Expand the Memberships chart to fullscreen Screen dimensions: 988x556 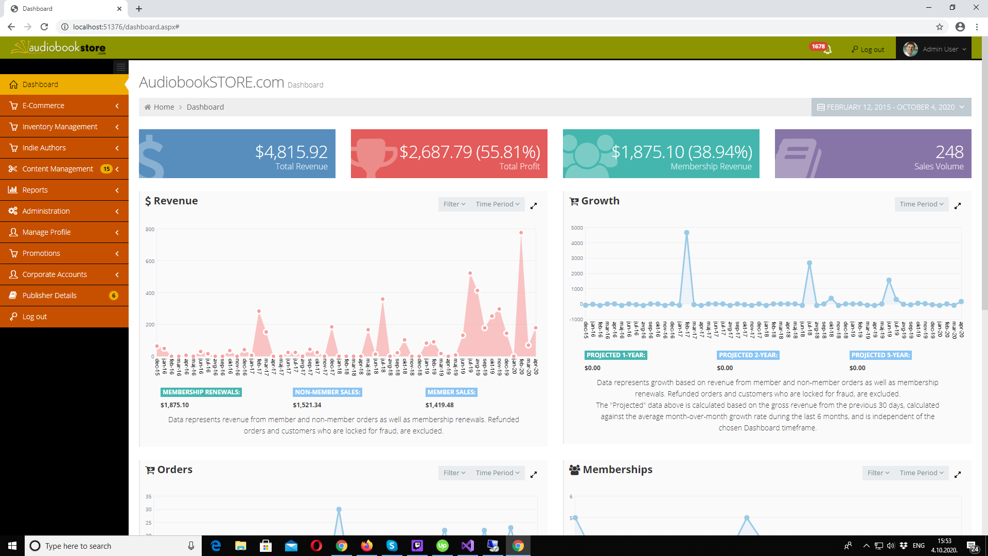pos(958,474)
